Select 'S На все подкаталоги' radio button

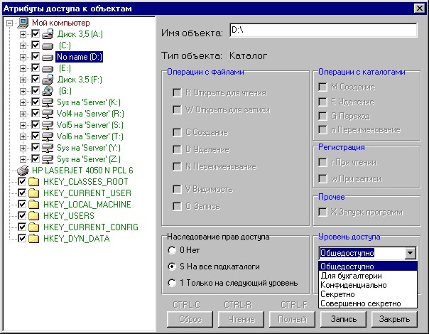(x=172, y=266)
